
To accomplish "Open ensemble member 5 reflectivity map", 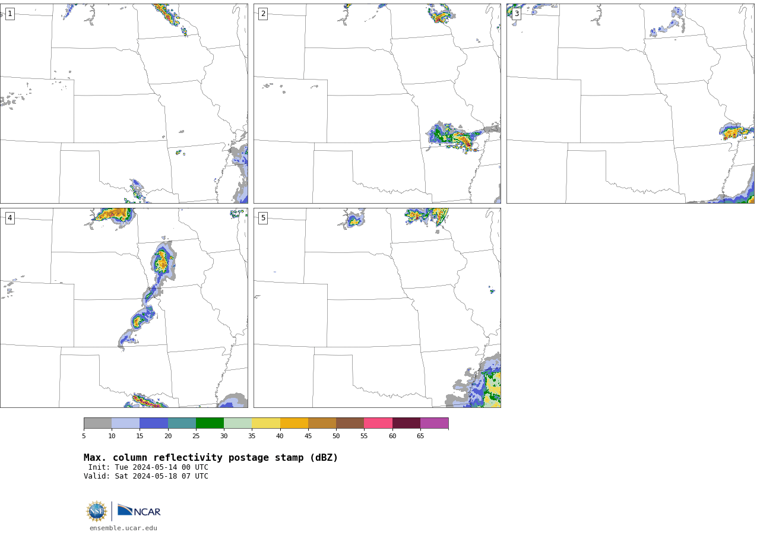I will pyautogui.click(x=377, y=308).
